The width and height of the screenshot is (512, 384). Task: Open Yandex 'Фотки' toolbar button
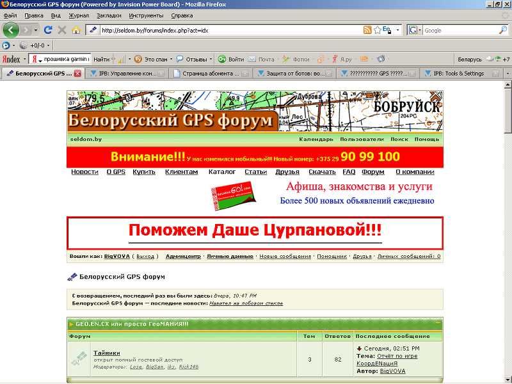point(296,59)
